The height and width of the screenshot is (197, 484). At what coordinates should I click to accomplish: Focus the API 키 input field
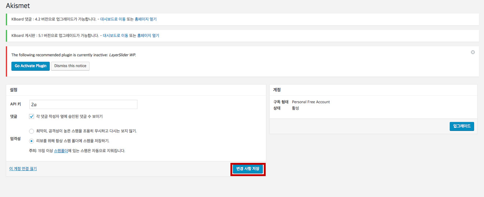tap(83, 105)
